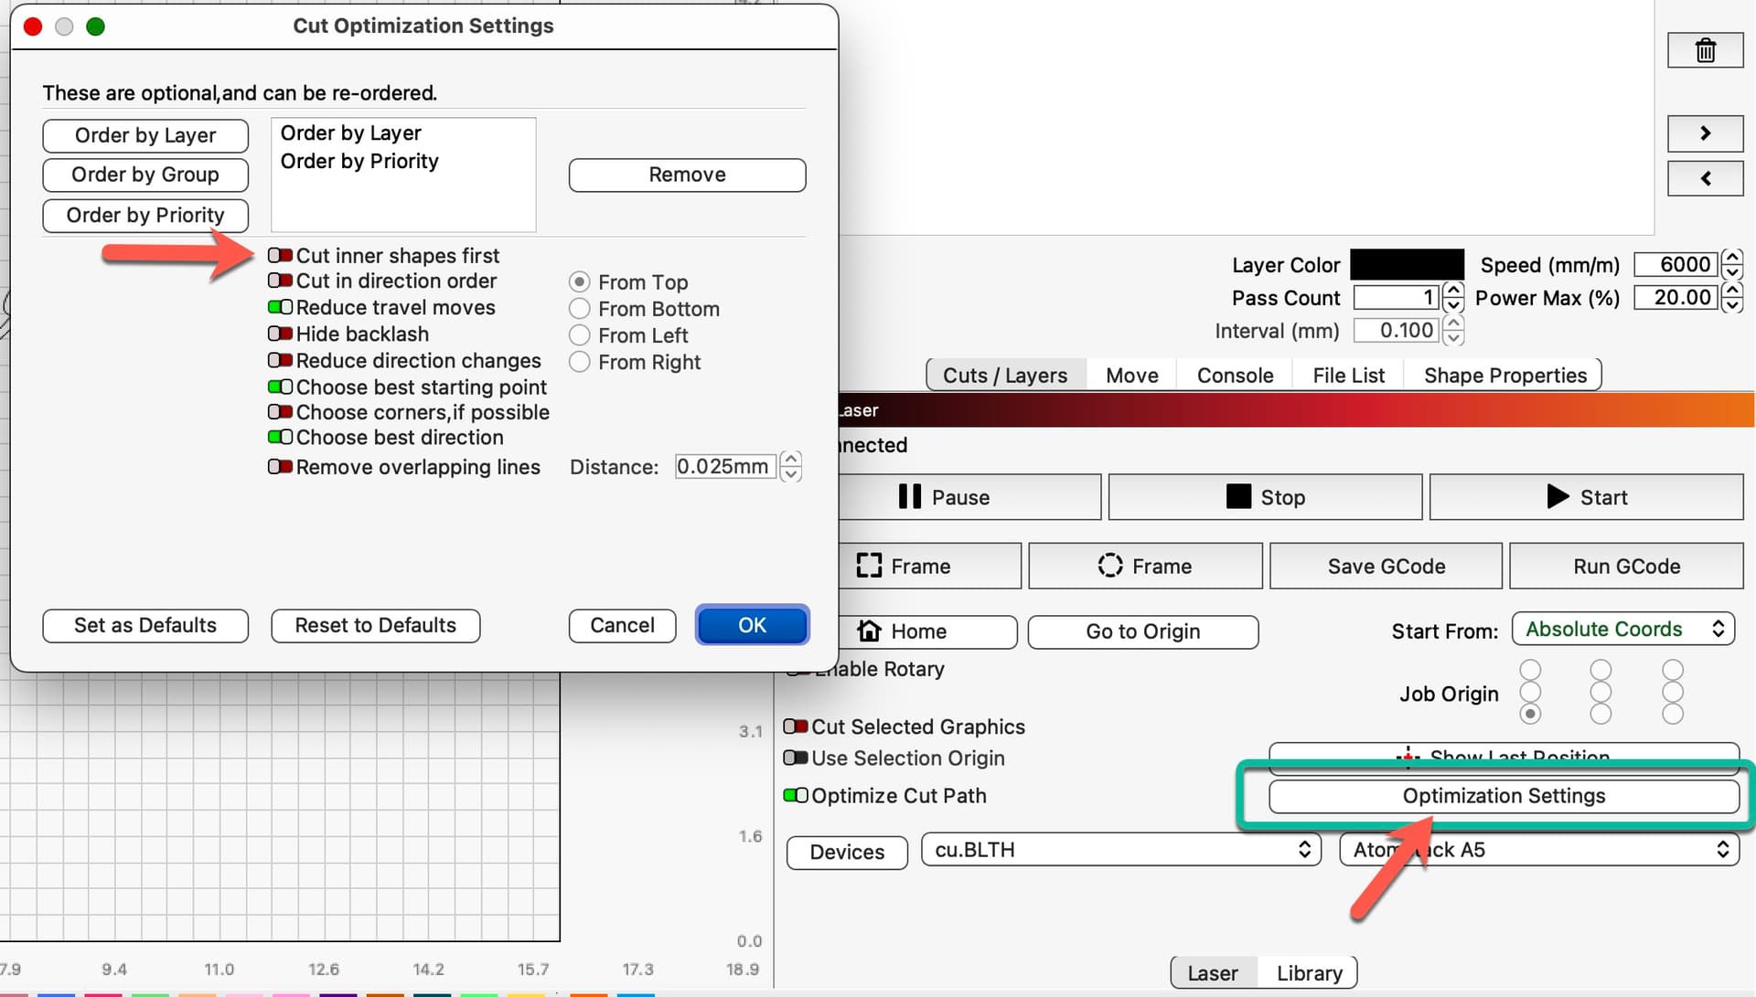The image size is (1756, 997).
Task: Select the From Bottom radio option
Action: tap(579, 309)
